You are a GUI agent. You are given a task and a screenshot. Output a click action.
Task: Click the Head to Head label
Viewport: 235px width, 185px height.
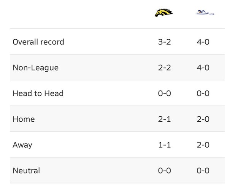click(x=38, y=93)
